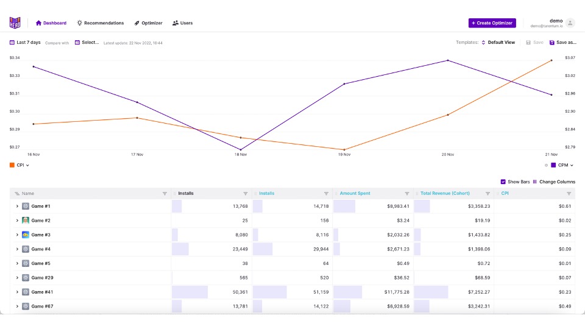This screenshot has width=585, height=329.
Task: Filter the CPI column
Action: click(569, 194)
